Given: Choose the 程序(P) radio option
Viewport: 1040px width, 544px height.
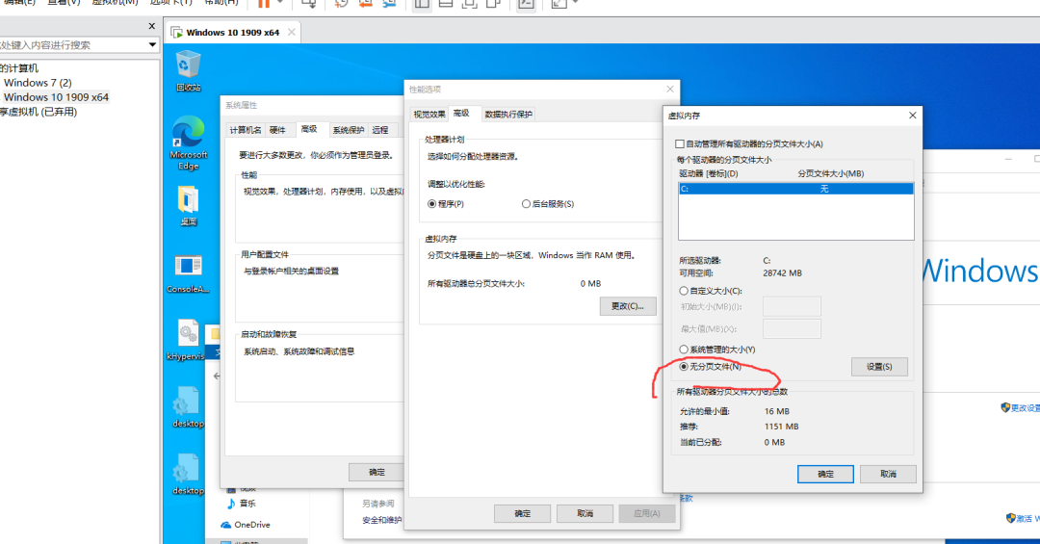Looking at the screenshot, I should (x=431, y=204).
